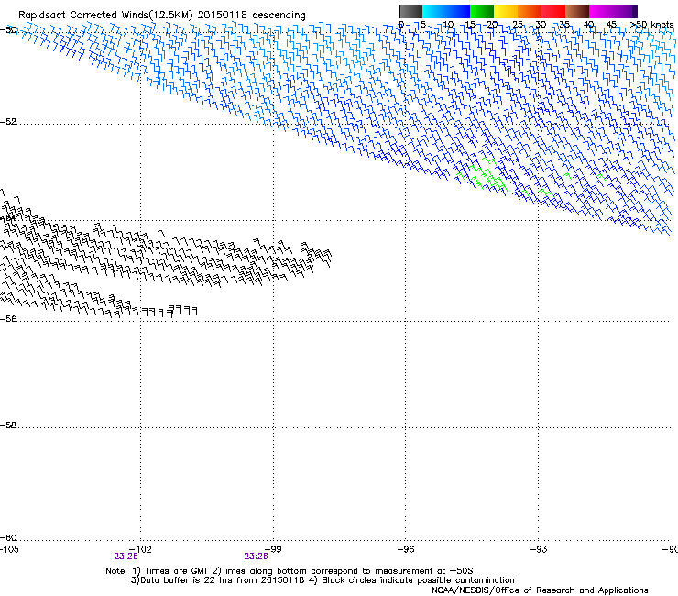Click the note 'Times are GMT'
Viewport: 678px width, 596px height.
point(176,571)
